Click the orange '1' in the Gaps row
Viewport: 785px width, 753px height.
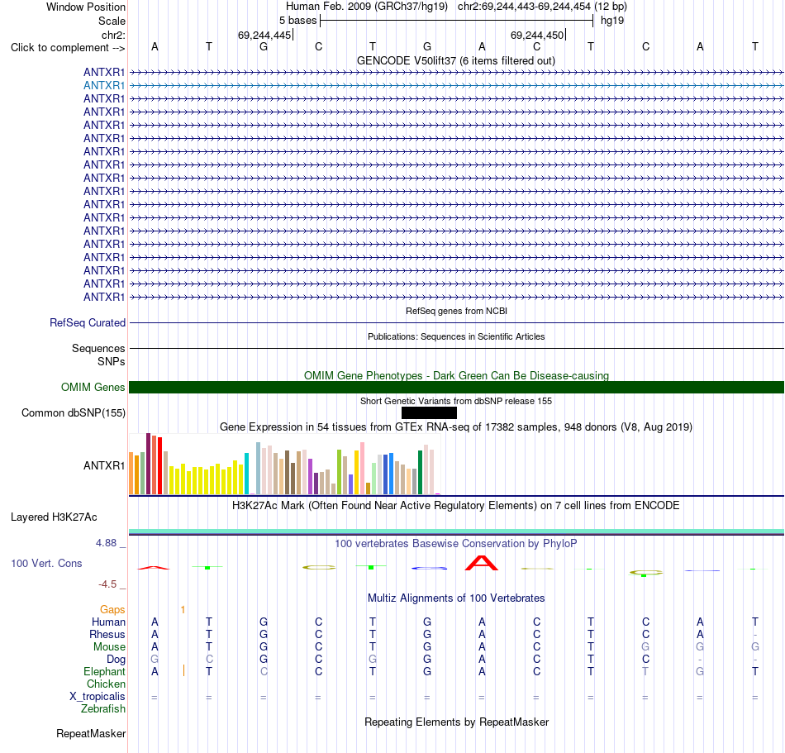tap(183, 610)
